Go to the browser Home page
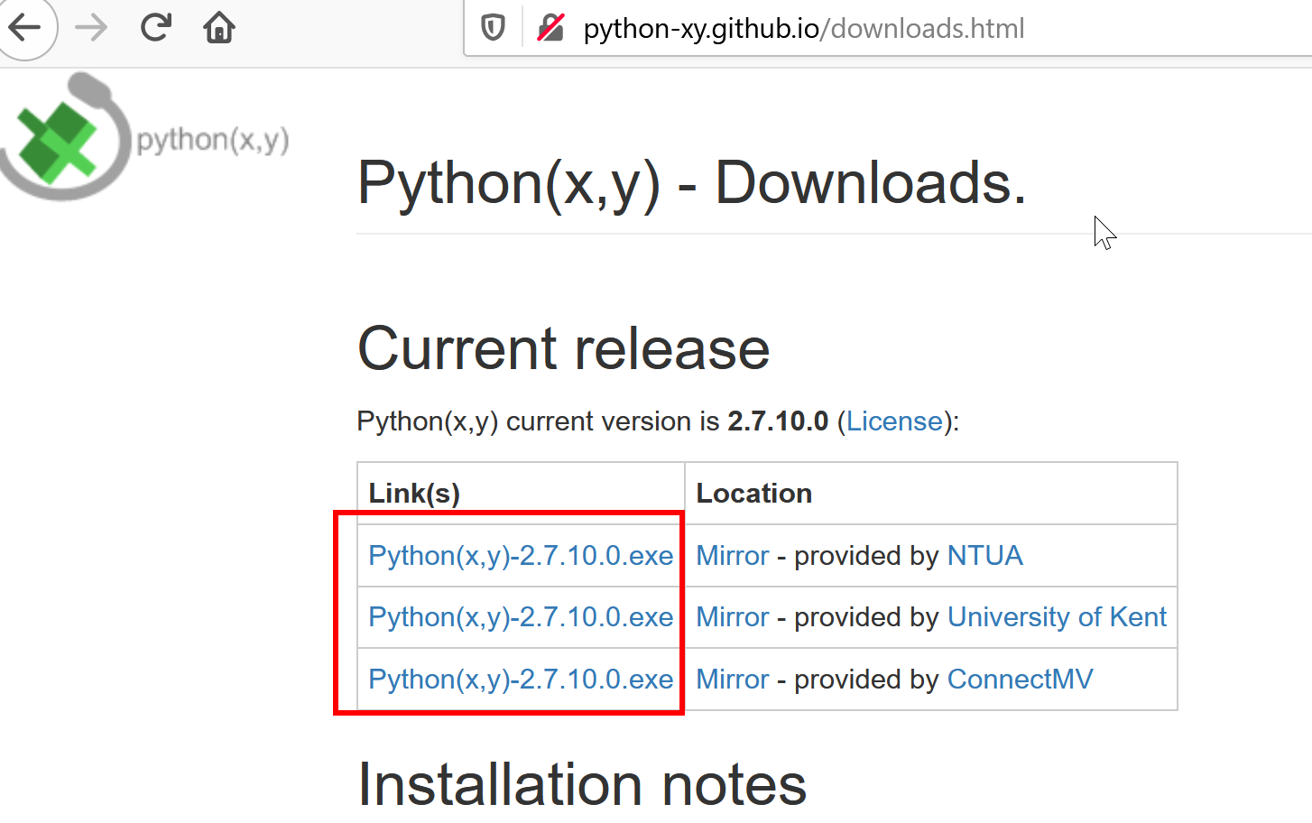 [x=219, y=28]
